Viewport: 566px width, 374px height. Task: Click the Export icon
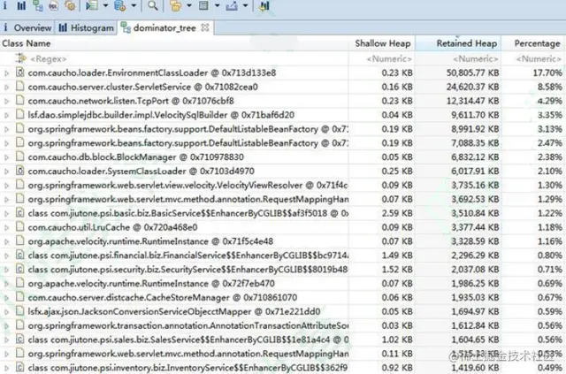[232, 6]
